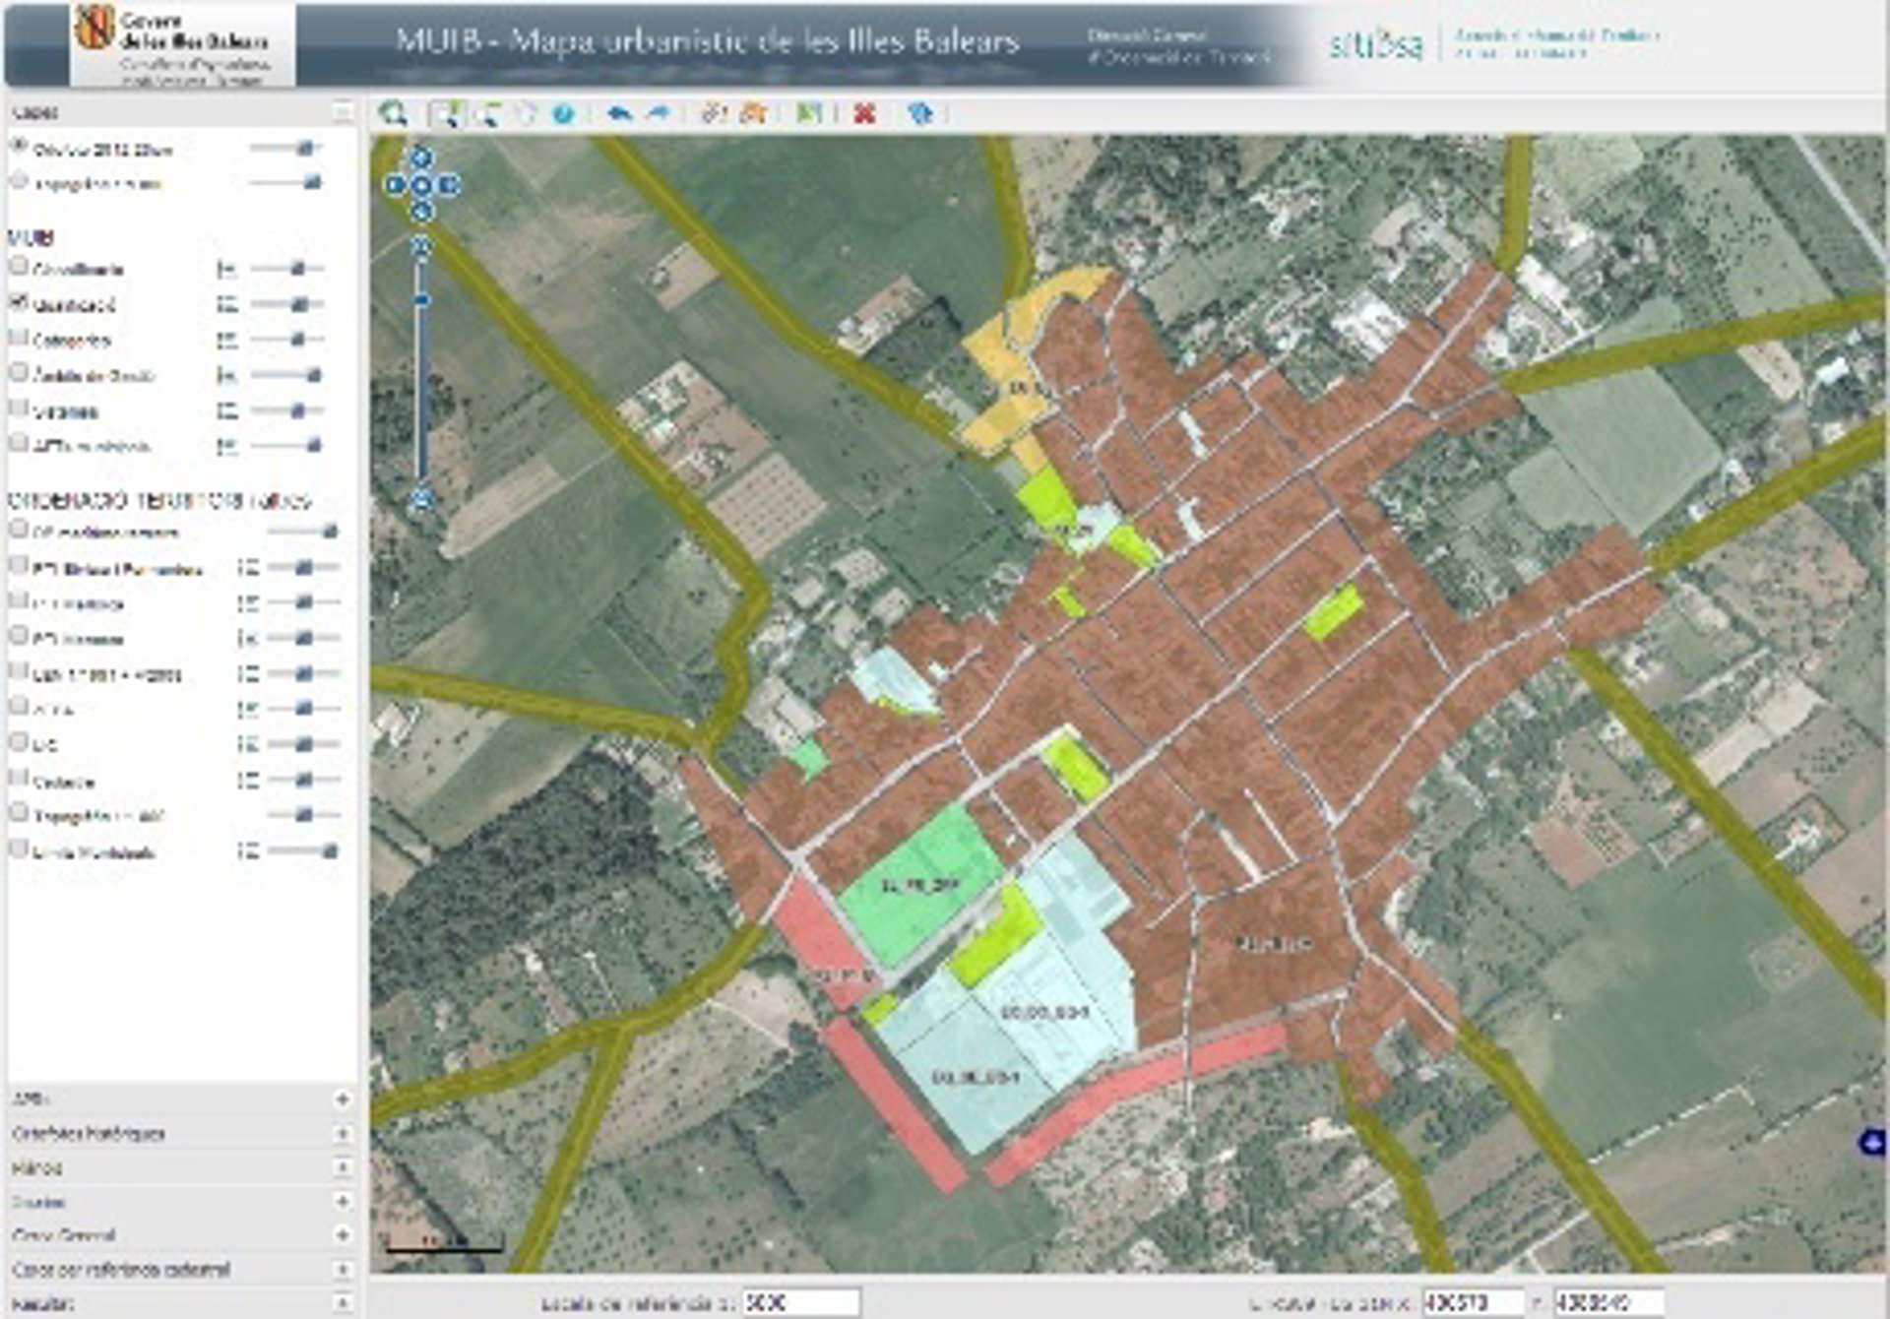
Task: Expand the Cerca per referència cadastral panel
Action: [342, 1270]
